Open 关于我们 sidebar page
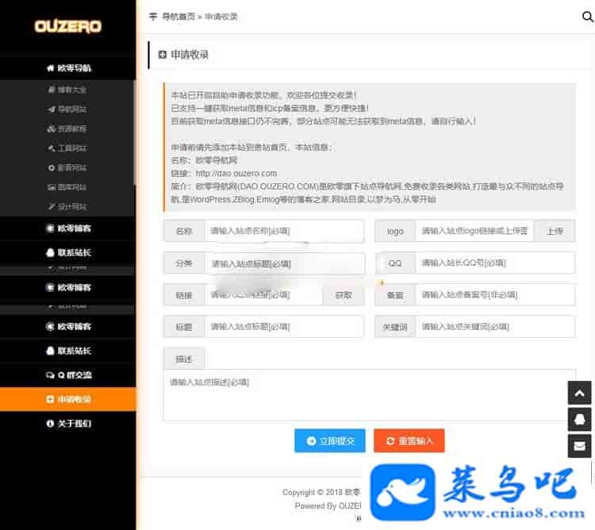 click(x=67, y=424)
